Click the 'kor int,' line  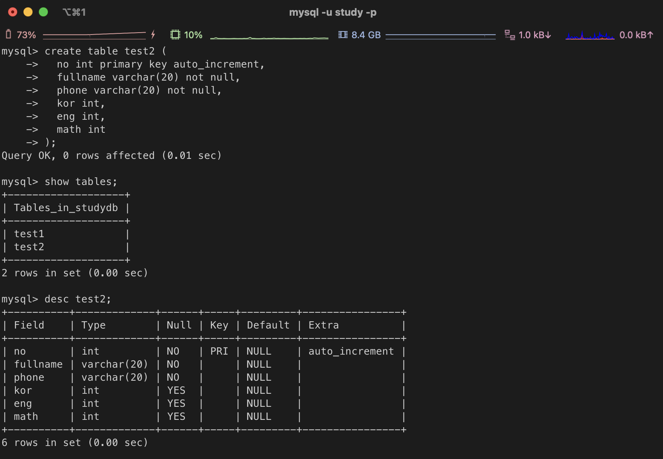coord(81,103)
